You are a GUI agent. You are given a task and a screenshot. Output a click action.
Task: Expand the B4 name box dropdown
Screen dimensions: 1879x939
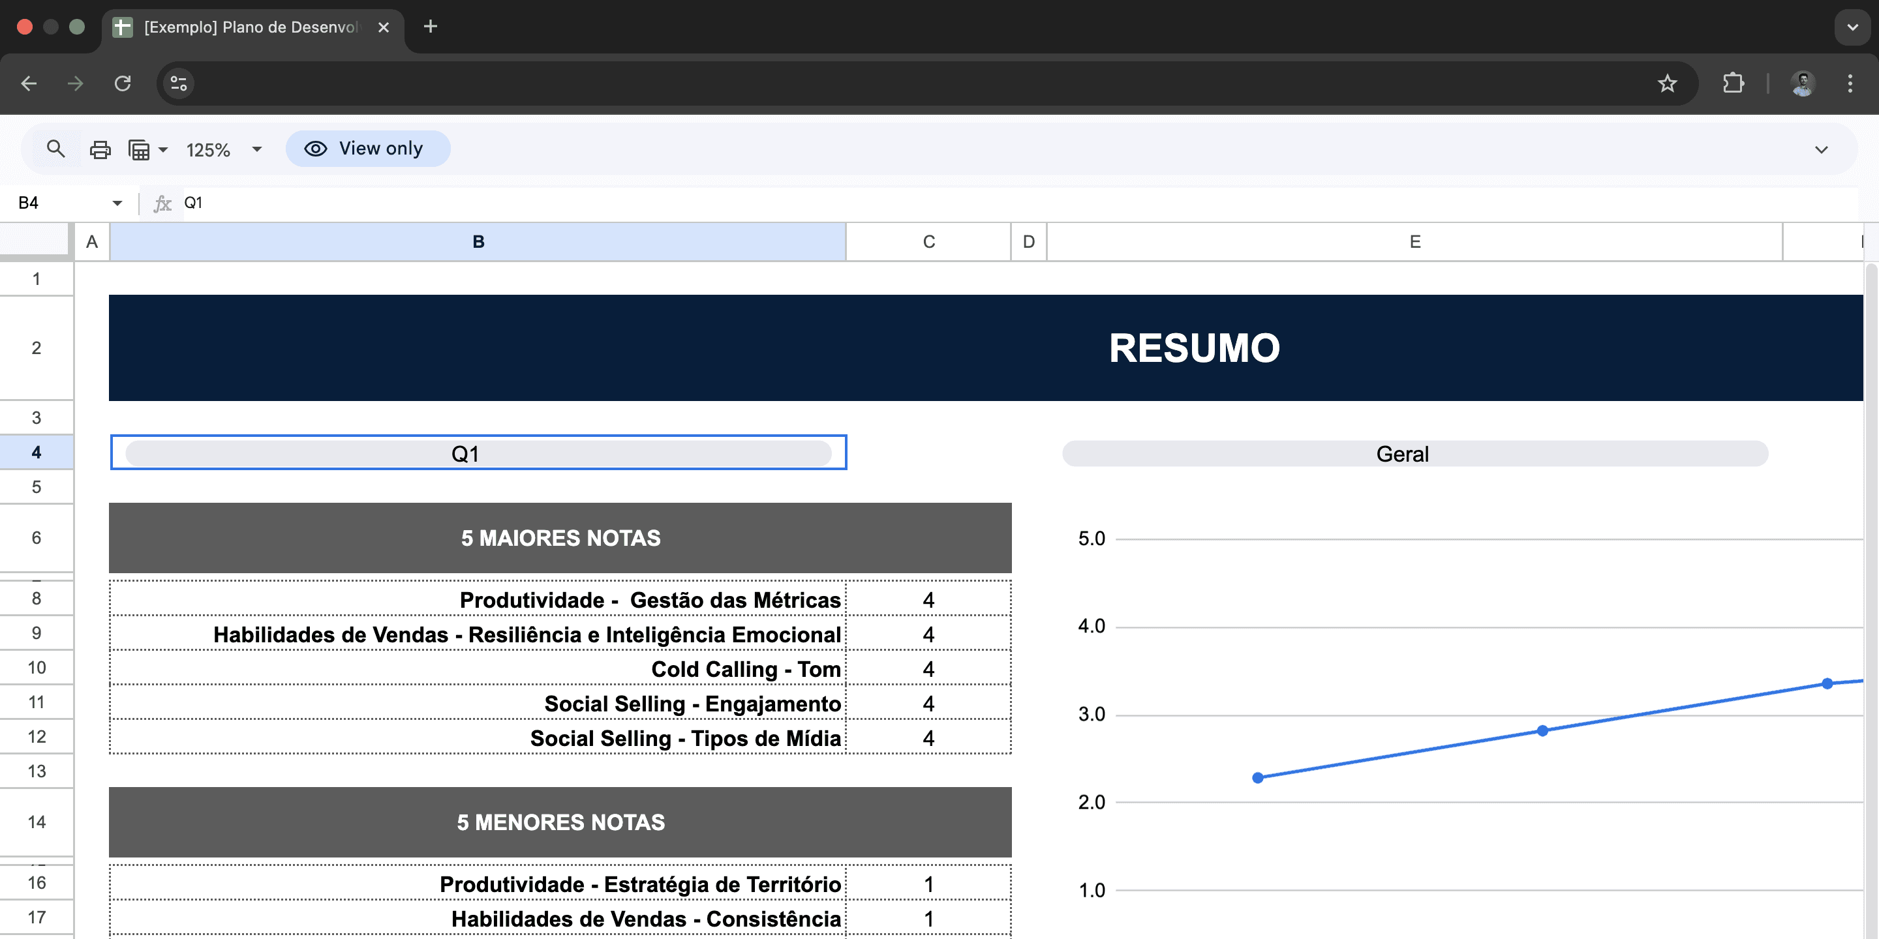tap(117, 203)
